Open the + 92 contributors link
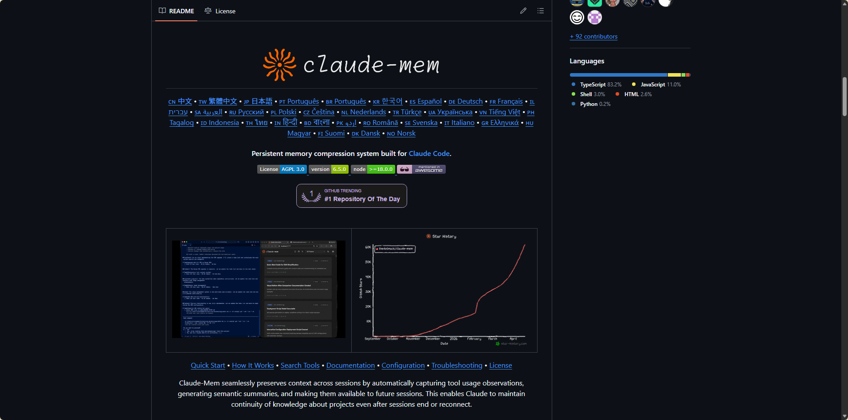The height and width of the screenshot is (420, 848). tap(593, 36)
